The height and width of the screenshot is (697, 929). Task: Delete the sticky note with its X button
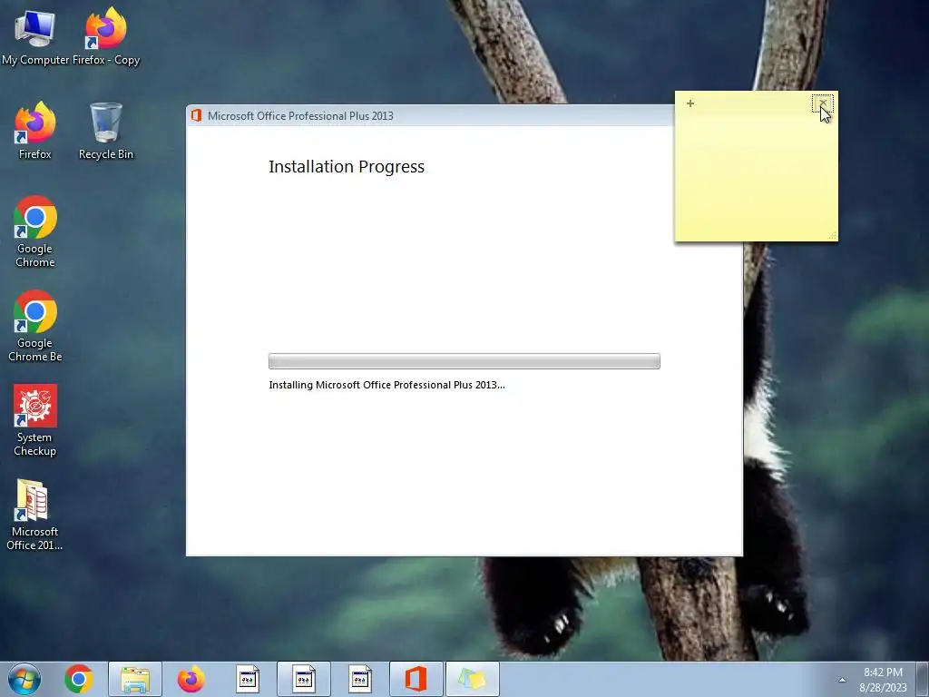pos(822,103)
